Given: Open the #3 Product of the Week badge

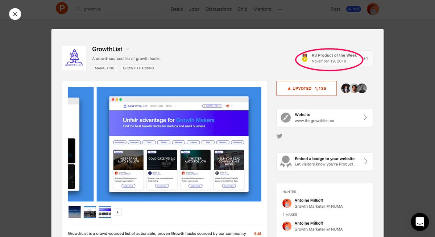Looking at the screenshot, I should (330, 58).
